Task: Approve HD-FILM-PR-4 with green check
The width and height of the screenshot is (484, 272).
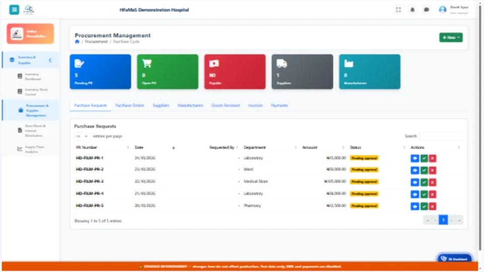Action: coord(424,194)
